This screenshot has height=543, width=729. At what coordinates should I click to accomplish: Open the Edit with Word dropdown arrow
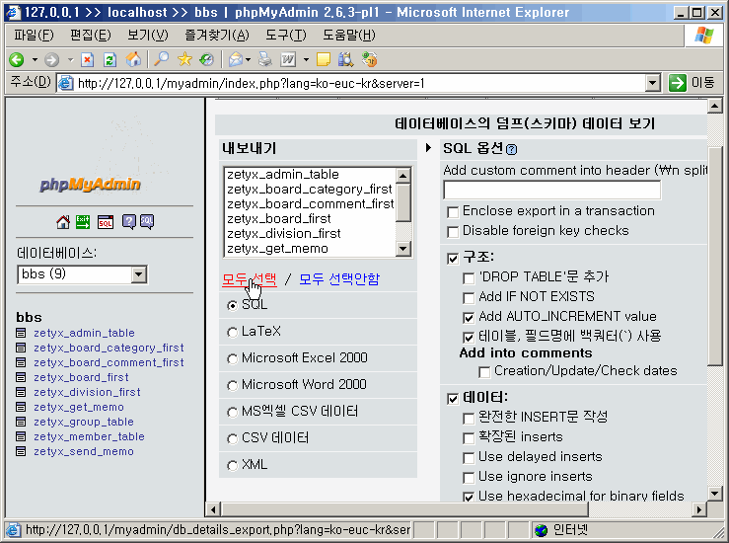pyautogui.click(x=306, y=59)
